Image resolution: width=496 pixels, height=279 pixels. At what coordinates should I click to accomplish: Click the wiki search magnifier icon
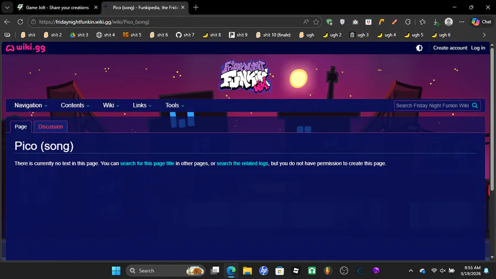[475, 106]
